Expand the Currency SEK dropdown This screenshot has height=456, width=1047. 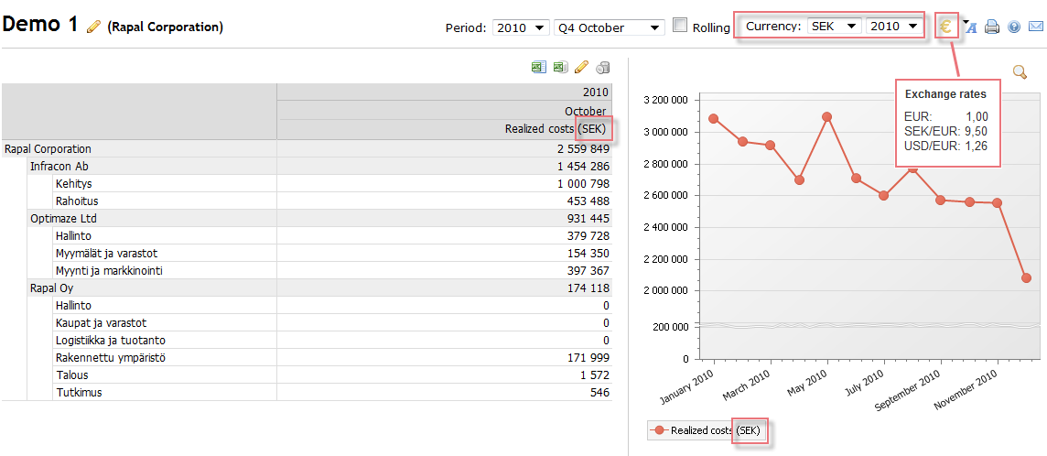(834, 27)
